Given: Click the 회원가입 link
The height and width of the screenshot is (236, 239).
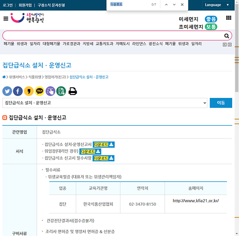Looking at the screenshot, I should tap(25, 5).
